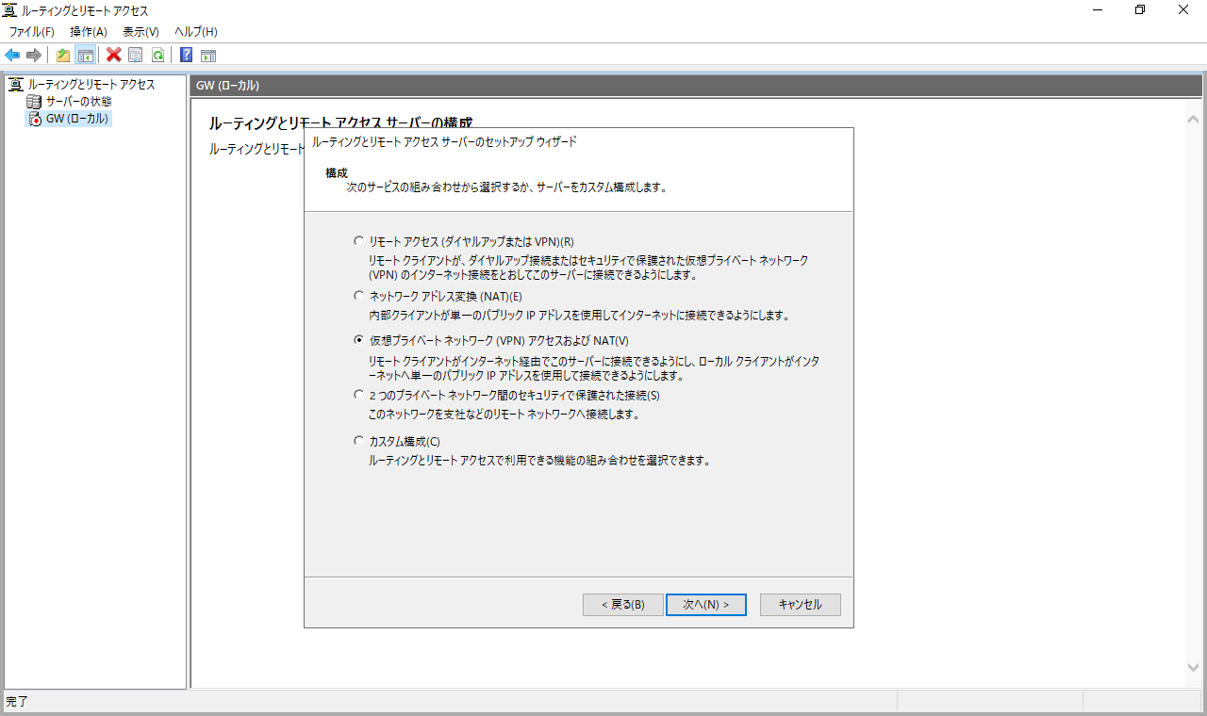Click the scroll down arrow in right pane
This screenshot has height=716, width=1207.
point(1194,666)
